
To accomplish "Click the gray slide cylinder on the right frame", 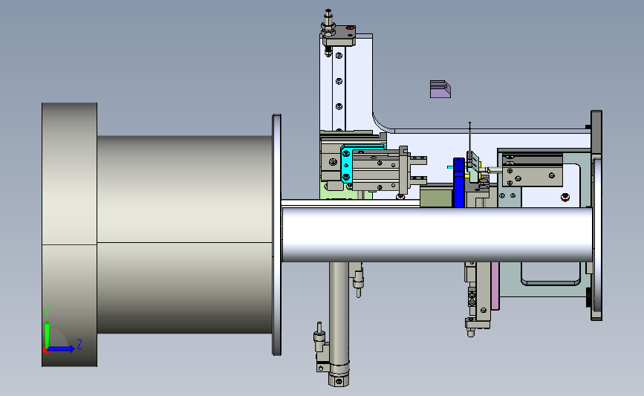I will click(533, 171).
